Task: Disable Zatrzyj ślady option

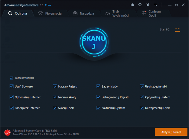Action: 98,86
